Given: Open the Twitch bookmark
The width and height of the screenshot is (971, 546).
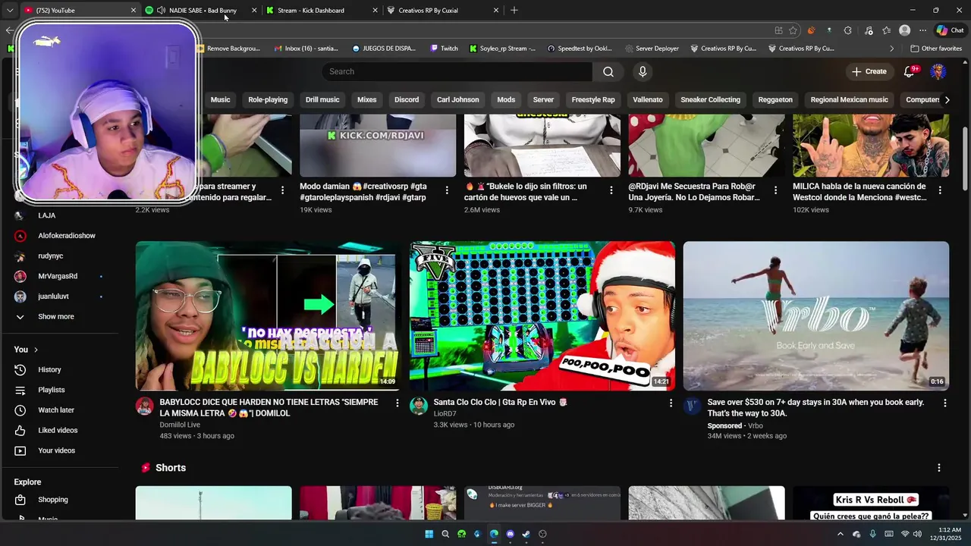Looking at the screenshot, I should click(445, 49).
